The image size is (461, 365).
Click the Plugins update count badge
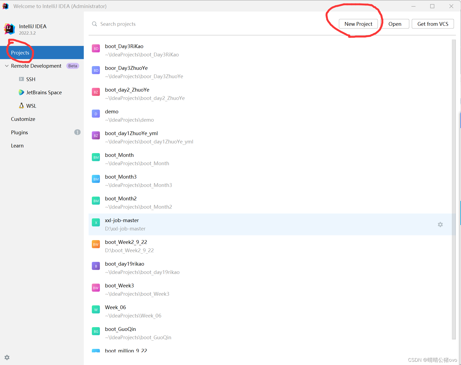tap(77, 132)
